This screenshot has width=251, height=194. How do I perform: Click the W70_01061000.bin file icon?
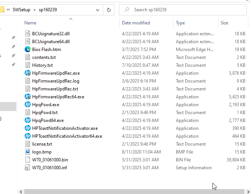[x=28, y=159]
